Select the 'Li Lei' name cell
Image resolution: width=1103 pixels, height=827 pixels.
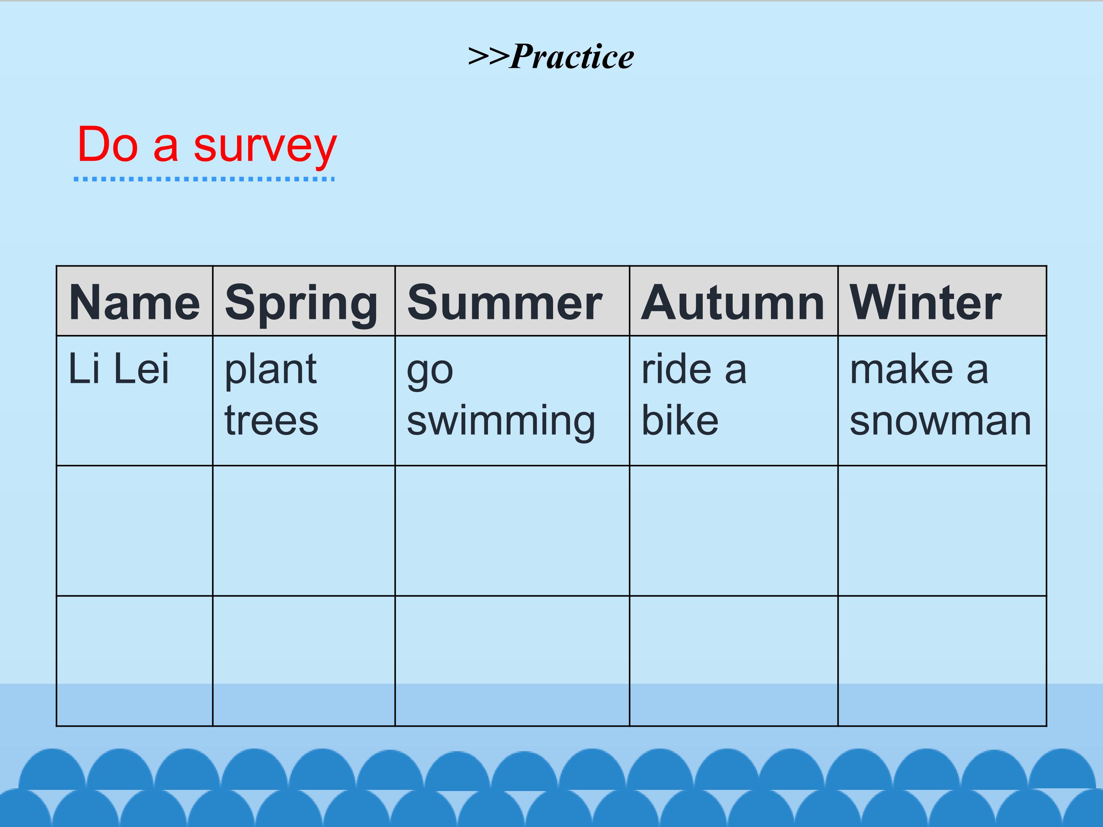coord(135,401)
